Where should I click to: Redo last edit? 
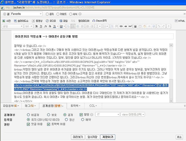[x=163, y=26]
